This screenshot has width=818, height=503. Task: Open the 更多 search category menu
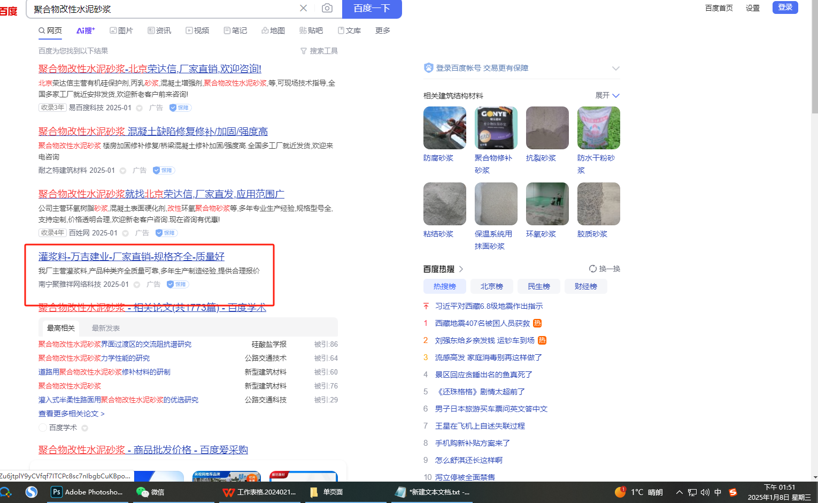(x=383, y=31)
